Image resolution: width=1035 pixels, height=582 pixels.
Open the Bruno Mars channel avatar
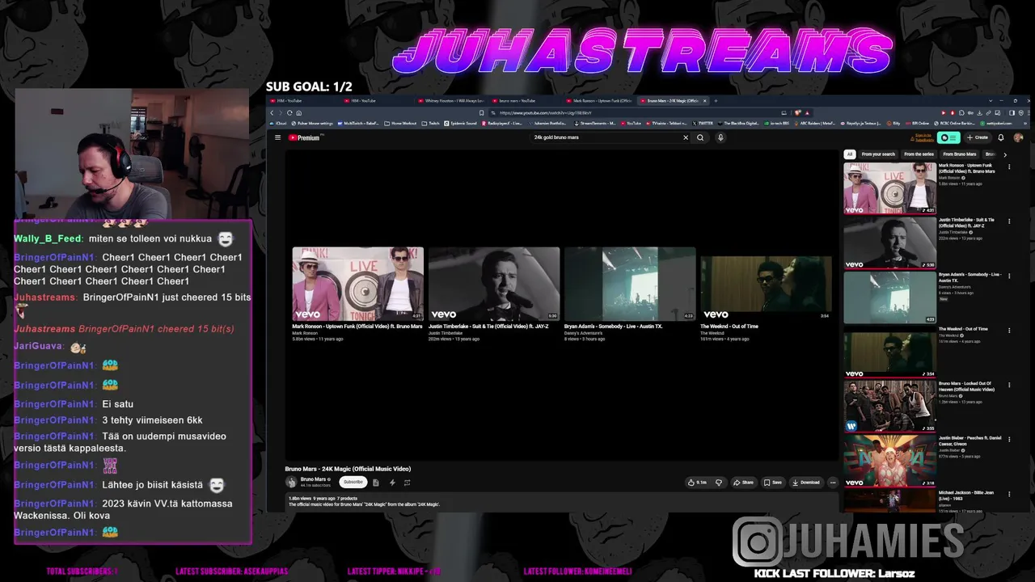[x=291, y=482]
